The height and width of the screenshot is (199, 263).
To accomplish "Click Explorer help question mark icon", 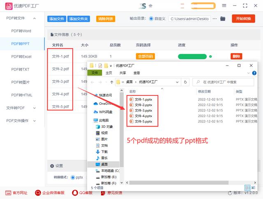I will (x=254, y=73).
